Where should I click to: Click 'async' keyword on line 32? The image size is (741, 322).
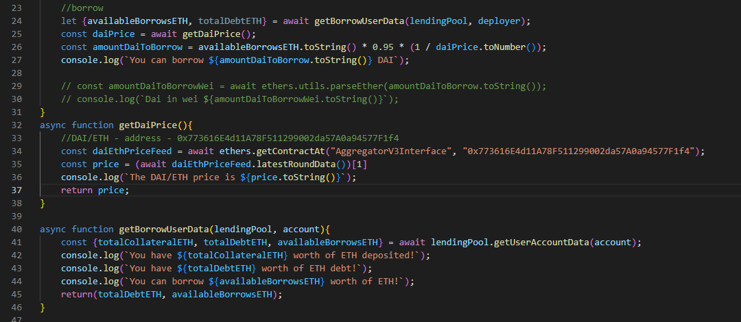tap(53, 125)
